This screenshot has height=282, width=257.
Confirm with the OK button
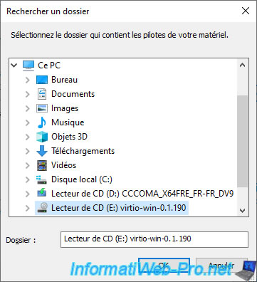pyautogui.click(x=164, y=265)
